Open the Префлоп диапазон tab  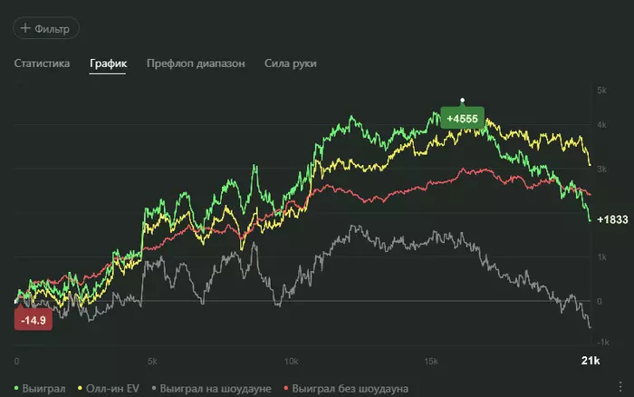click(196, 63)
